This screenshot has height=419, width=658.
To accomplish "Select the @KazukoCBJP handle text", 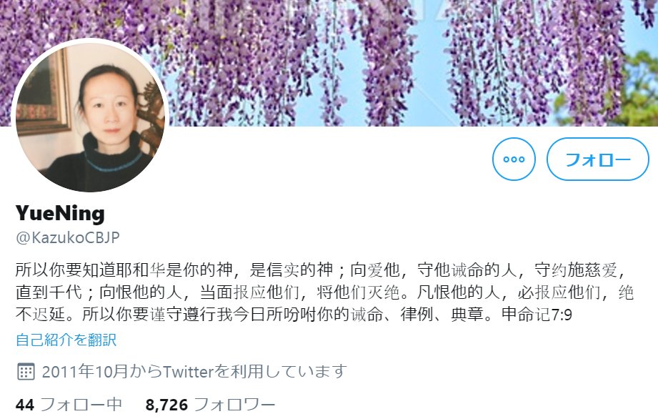I will (68, 237).
